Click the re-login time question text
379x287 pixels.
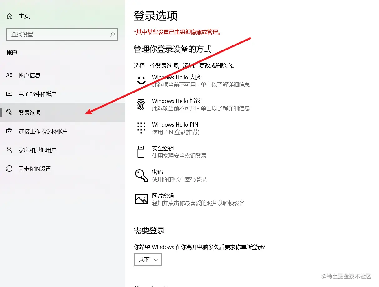(200, 247)
